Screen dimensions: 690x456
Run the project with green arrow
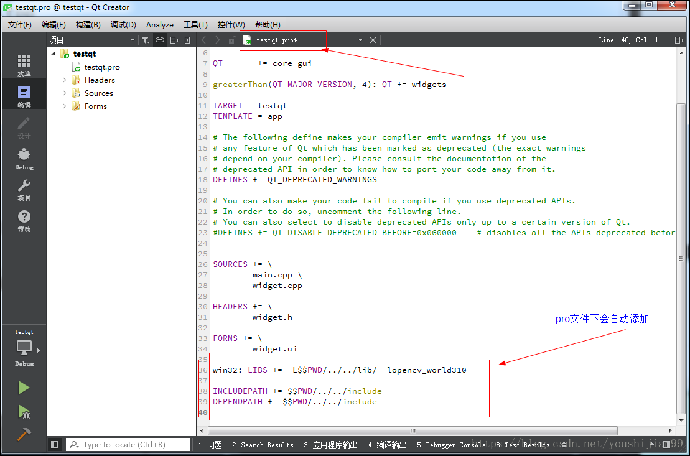point(24,388)
